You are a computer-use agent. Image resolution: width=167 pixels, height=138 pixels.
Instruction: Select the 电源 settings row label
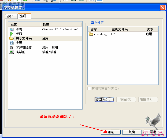(x=19, y=34)
